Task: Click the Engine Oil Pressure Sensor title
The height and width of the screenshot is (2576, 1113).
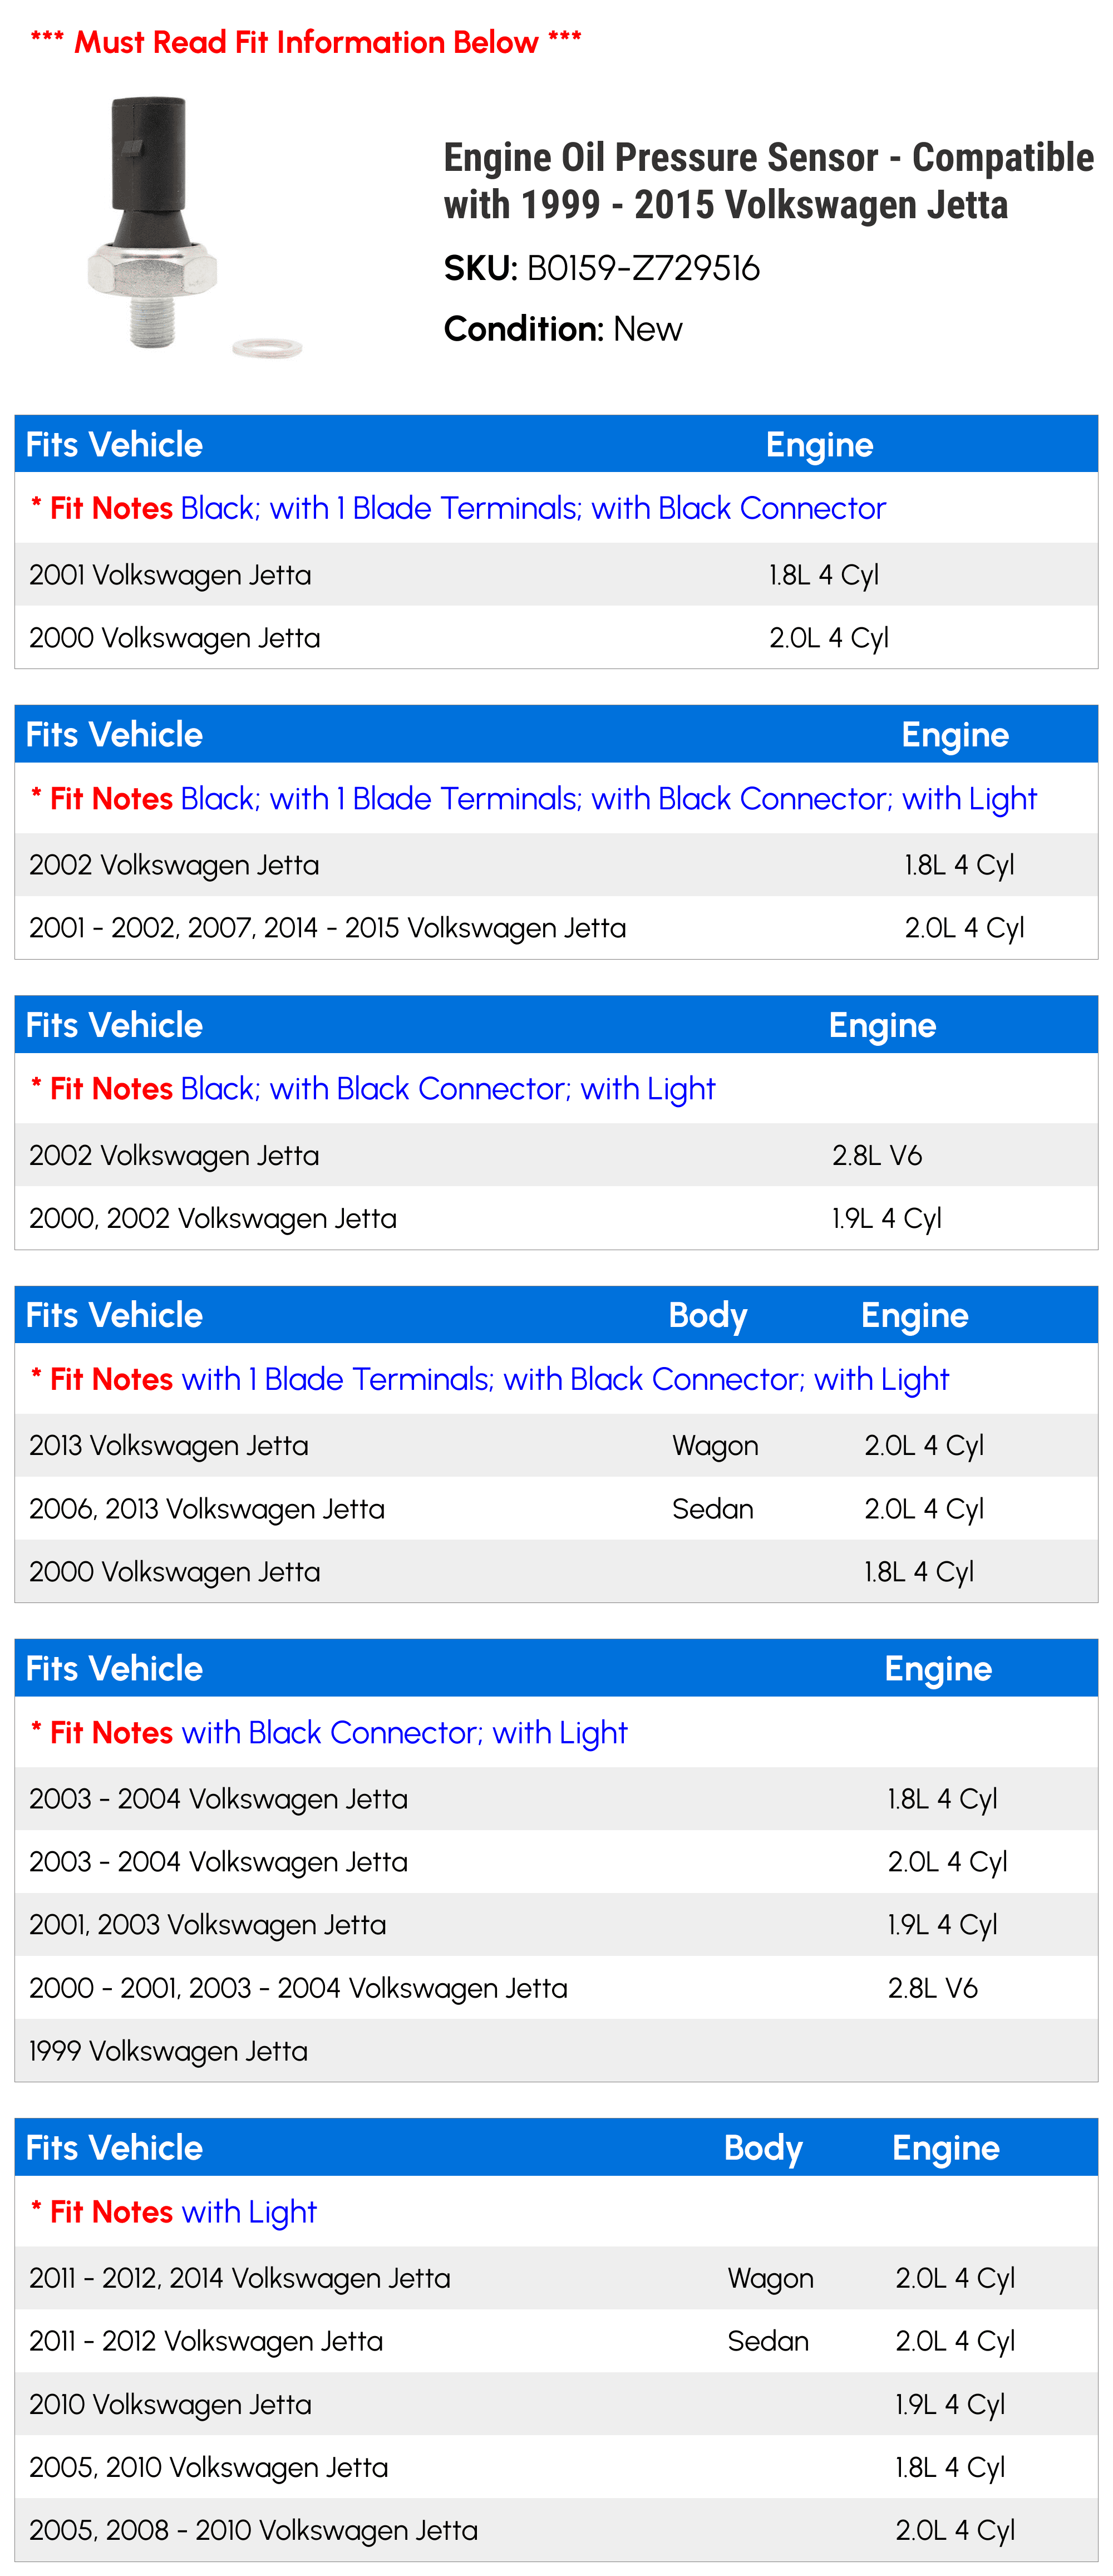Action: point(768,181)
